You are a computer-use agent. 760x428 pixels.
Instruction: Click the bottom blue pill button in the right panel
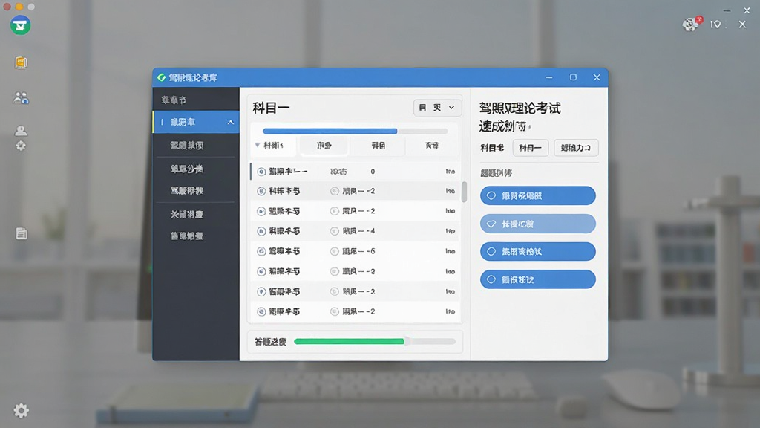tap(538, 279)
